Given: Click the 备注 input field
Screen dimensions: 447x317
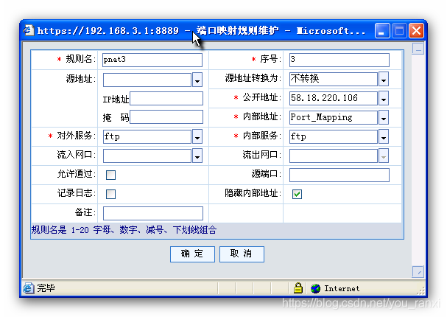Looking at the screenshot, I should [x=152, y=214].
